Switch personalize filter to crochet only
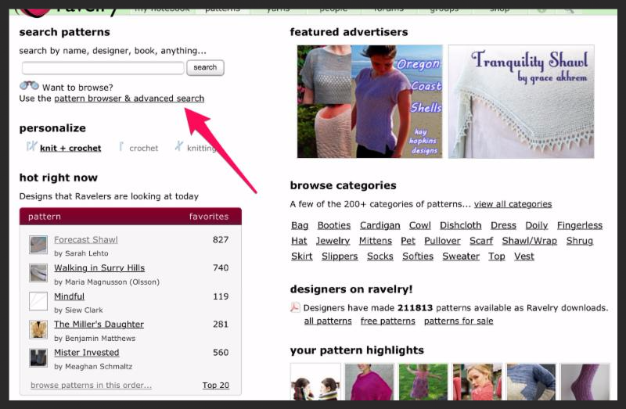 click(x=143, y=148)
